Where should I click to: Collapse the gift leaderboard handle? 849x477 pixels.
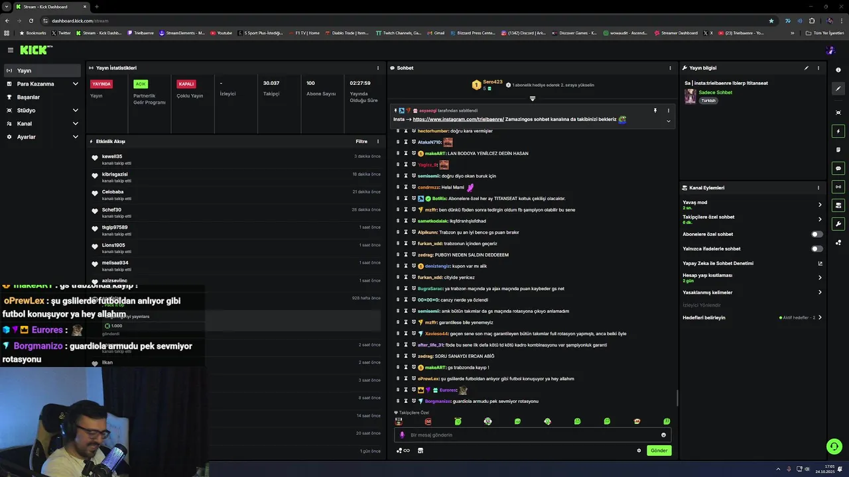[x=532, y=98]
